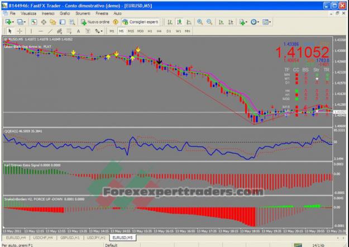Switch to M15 timeframe
The image size is (349, 247).
131,31
